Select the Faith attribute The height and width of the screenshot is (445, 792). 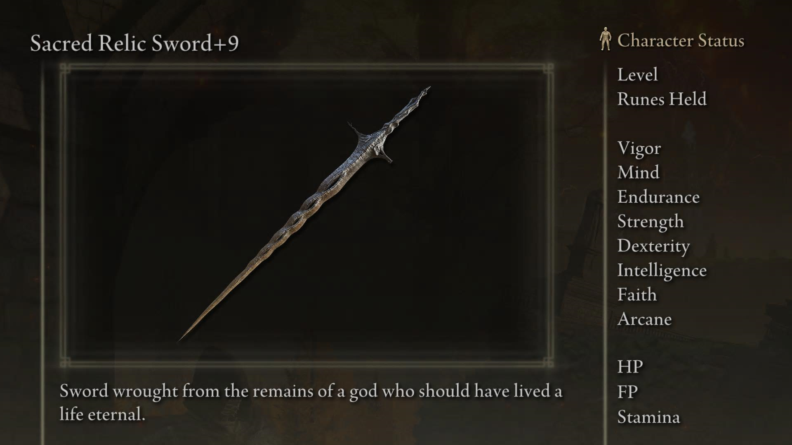(x=637, y=295)
